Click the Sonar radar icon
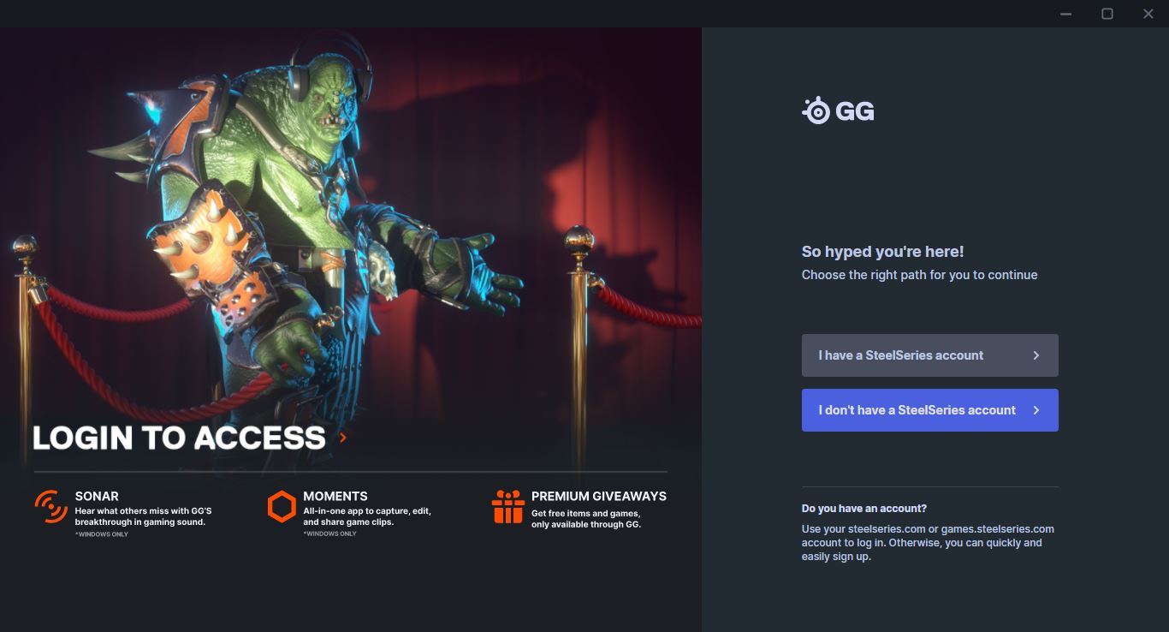This screenshot has height=632, width=1169. tap(51, 506)
